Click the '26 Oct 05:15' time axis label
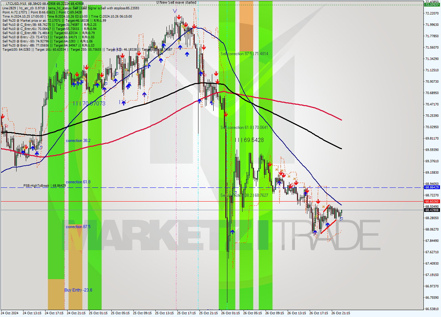 click(253, 313)
